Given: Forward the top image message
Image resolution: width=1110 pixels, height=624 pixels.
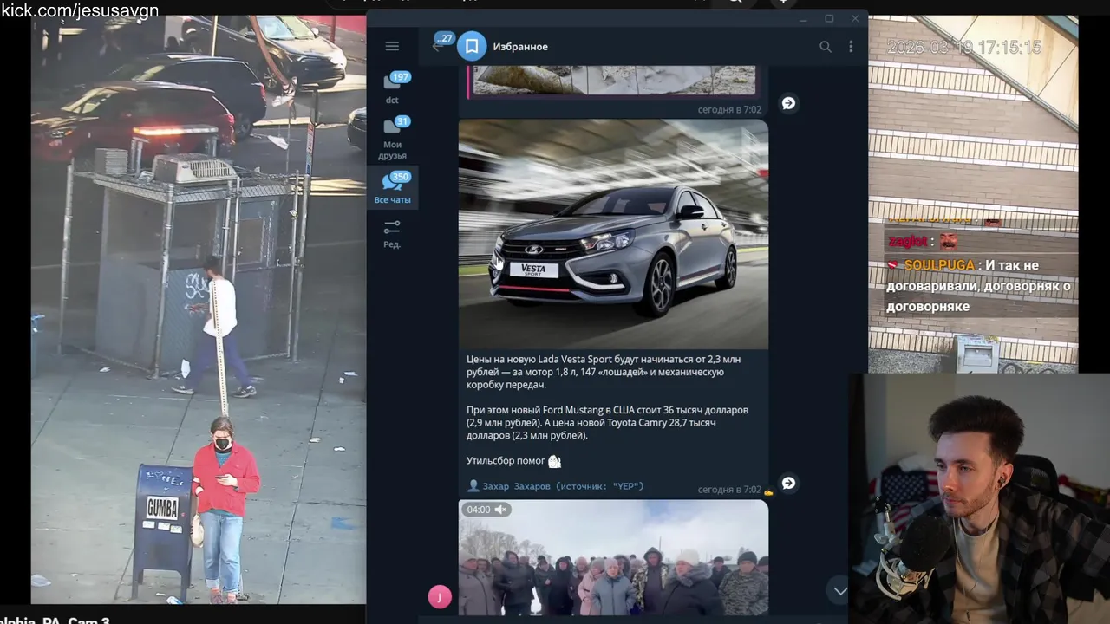Looking at the screenshot, I should click(x=788, y=103).
